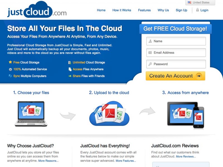Open the Sign Up page
Image resolution: width=223 pixels, height=167 pixels.
[181, 10]
